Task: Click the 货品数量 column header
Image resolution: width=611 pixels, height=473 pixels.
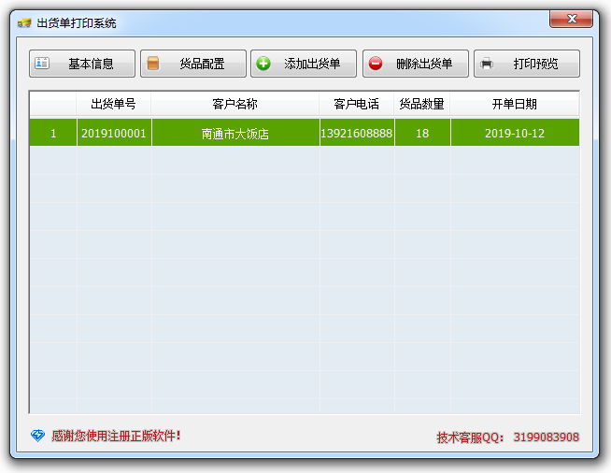Action: tap(422, 104)
